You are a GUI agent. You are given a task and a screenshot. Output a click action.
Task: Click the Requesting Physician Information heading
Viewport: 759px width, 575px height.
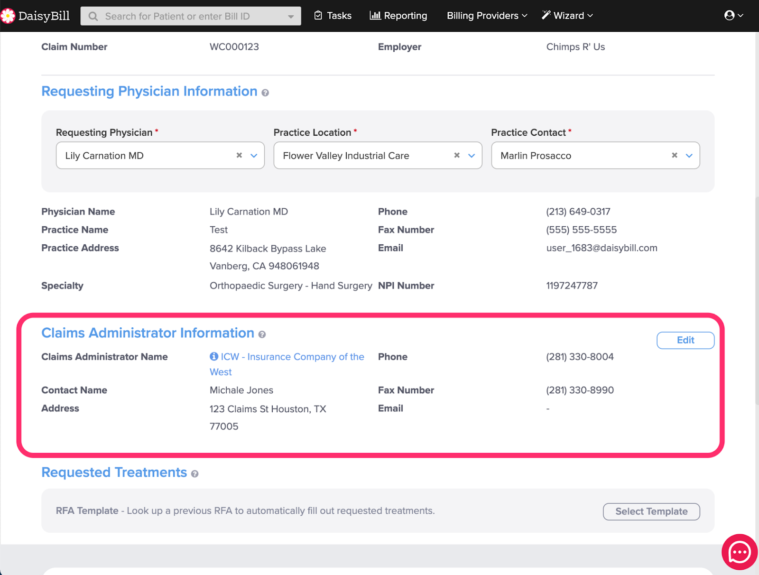149,91
